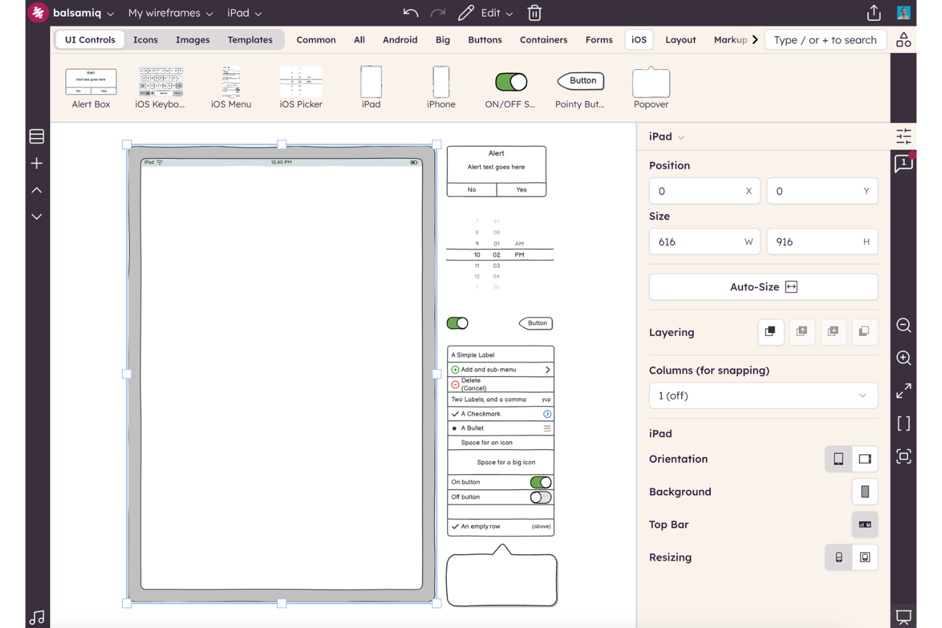Open the presentation feedback icon
Image resolution: width=942 pixels, height=628 pixels.
click(903, 617)
